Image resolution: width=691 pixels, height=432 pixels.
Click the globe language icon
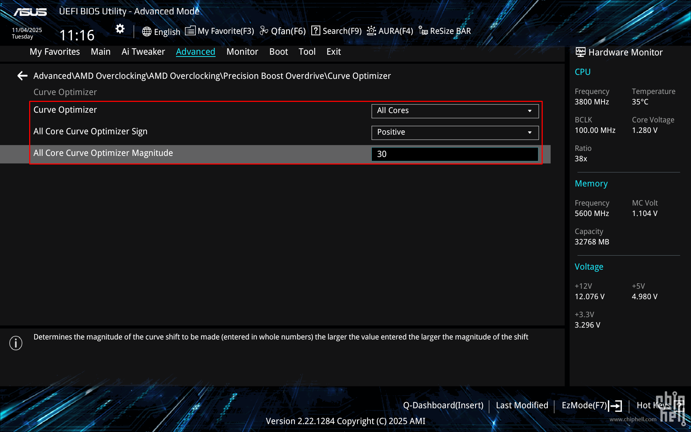(x=146, y=32)
